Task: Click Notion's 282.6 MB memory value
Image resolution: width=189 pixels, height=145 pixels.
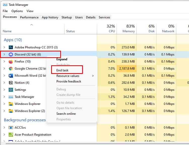Action: (128, 83)
